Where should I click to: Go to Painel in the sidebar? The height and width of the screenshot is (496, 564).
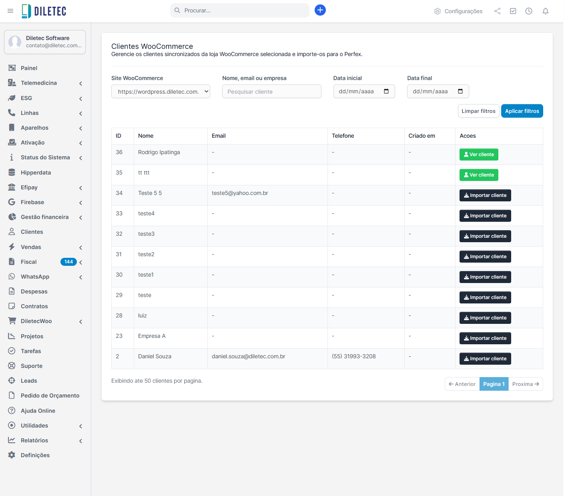[29, 68]
